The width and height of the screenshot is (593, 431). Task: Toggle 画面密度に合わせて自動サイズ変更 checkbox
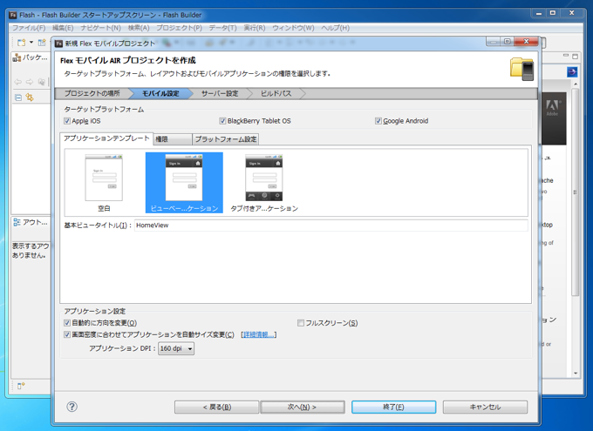67,334
